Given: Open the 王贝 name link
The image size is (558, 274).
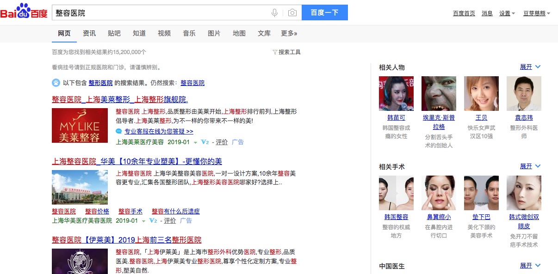Looking at the screenshot, I should coord(481,118).
